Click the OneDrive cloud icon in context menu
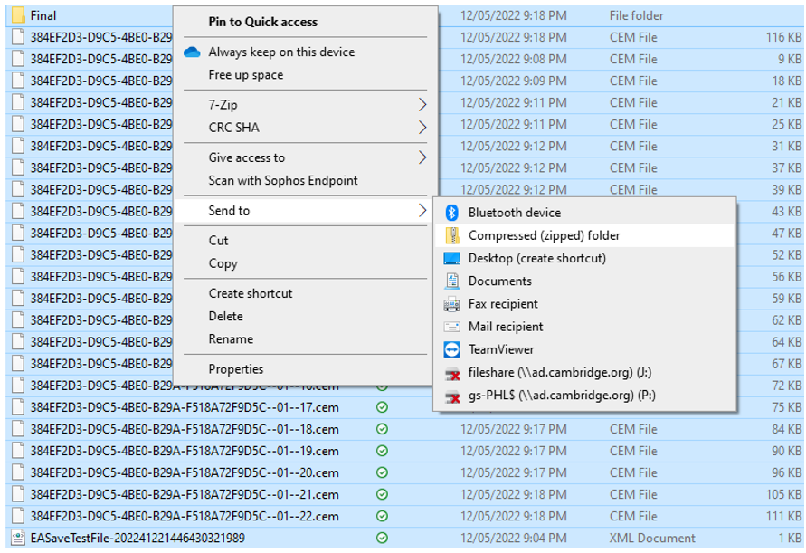Image resolution: width=806 pixels, height=553 pixels. [x=192, y=52]
